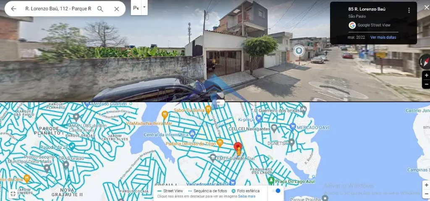Click the Pt language button

coord(136,8)
